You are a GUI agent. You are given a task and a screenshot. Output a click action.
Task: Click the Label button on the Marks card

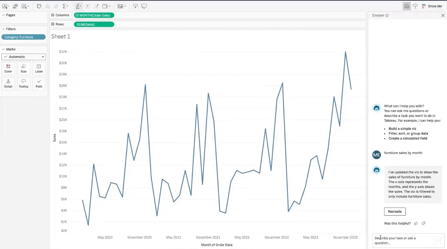click(38, 68)
